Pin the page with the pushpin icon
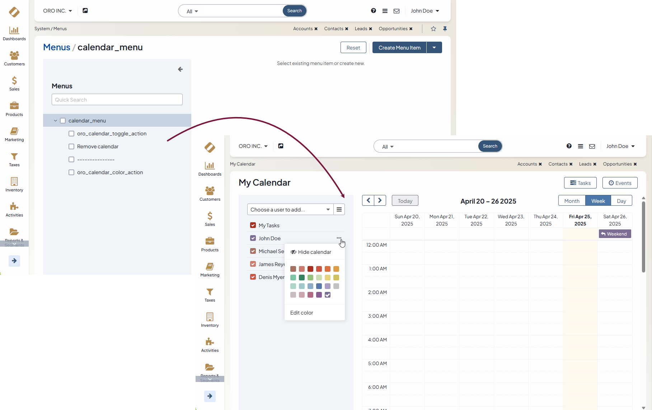This screenshot has height=410, width=652. tap(445, 29)
